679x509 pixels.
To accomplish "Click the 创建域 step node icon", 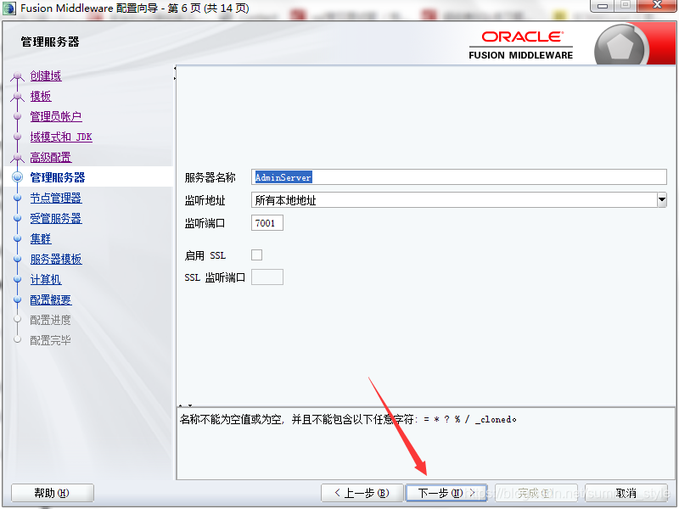I will pos(17,76).
